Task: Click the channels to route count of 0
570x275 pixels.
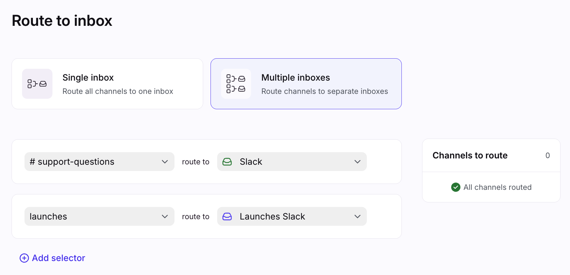Action: tap(548, 155)
